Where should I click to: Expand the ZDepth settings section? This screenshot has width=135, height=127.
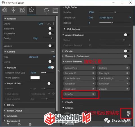[63, 102]
